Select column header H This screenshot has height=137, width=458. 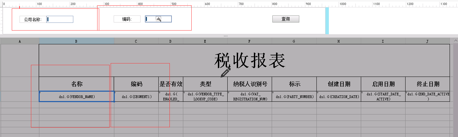339,41
